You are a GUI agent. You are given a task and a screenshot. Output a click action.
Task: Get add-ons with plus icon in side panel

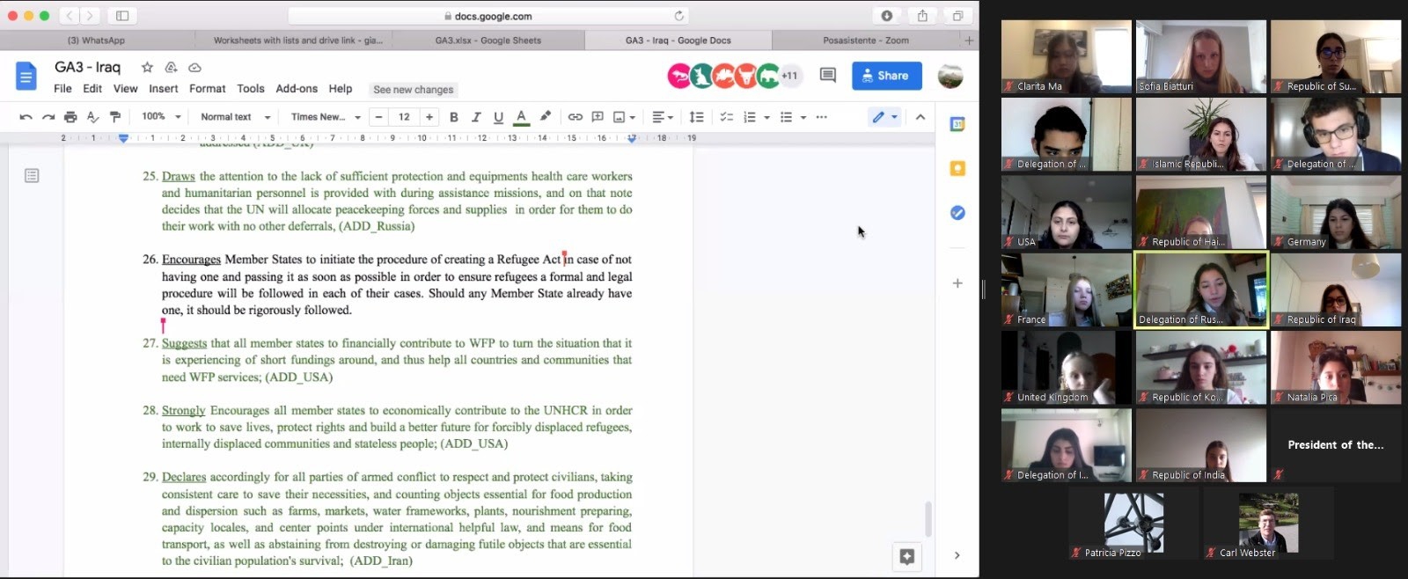[957, 283]
